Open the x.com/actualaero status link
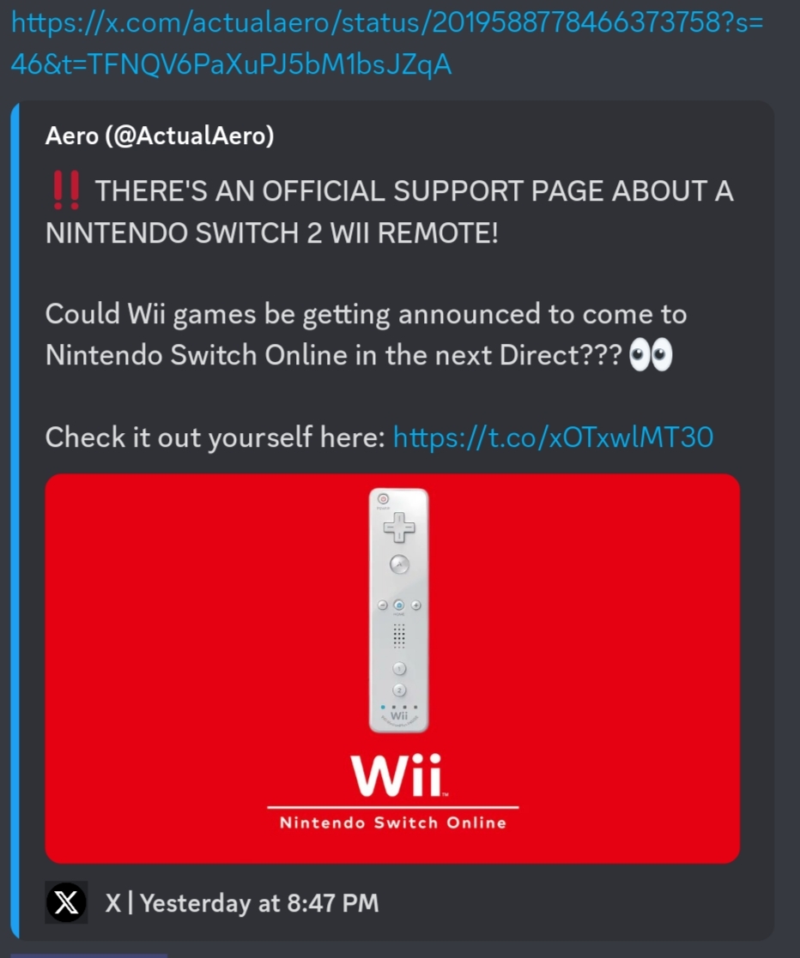The height and width of the screenshot is (958, 800). (x=387, y=44)
